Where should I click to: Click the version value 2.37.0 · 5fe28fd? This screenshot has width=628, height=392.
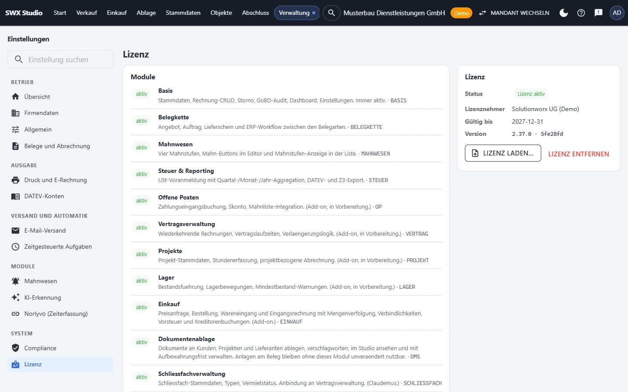point(538,134)
